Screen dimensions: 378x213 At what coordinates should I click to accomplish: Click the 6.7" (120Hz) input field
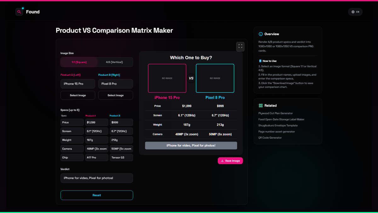click(121, 131)
